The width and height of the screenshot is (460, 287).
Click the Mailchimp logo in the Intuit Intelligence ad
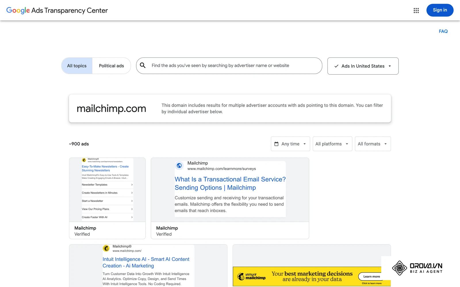(x=106, y=248)
